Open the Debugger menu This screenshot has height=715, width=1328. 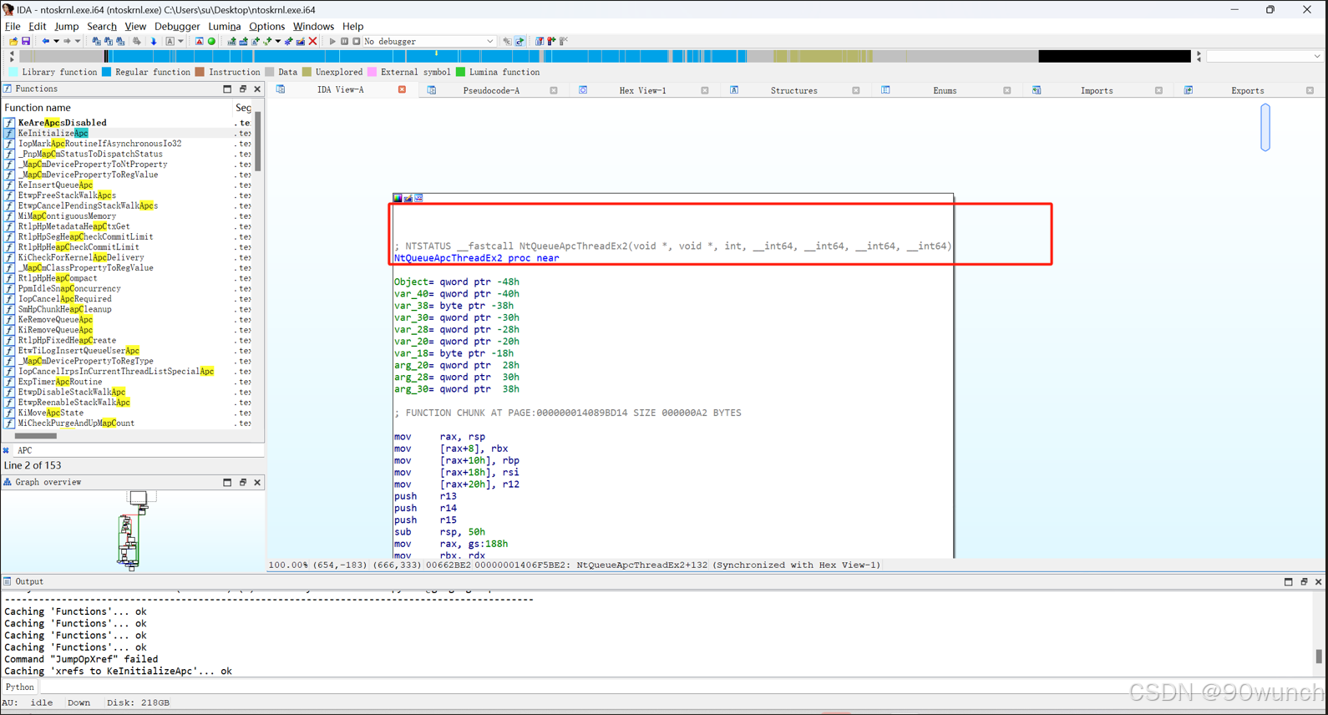pos(177,26)
